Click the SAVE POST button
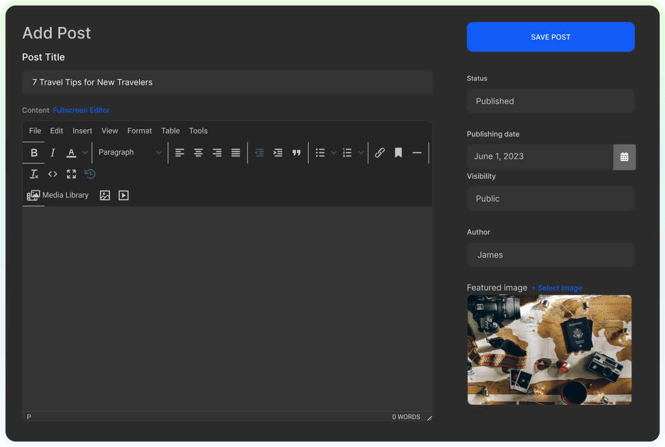This screenshot has width=665, height=447. (551, 37)
